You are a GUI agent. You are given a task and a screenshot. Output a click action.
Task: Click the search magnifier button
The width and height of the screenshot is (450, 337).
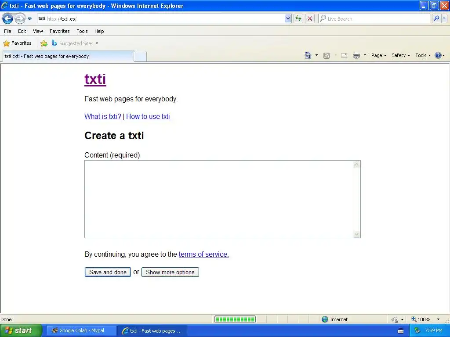436,18
